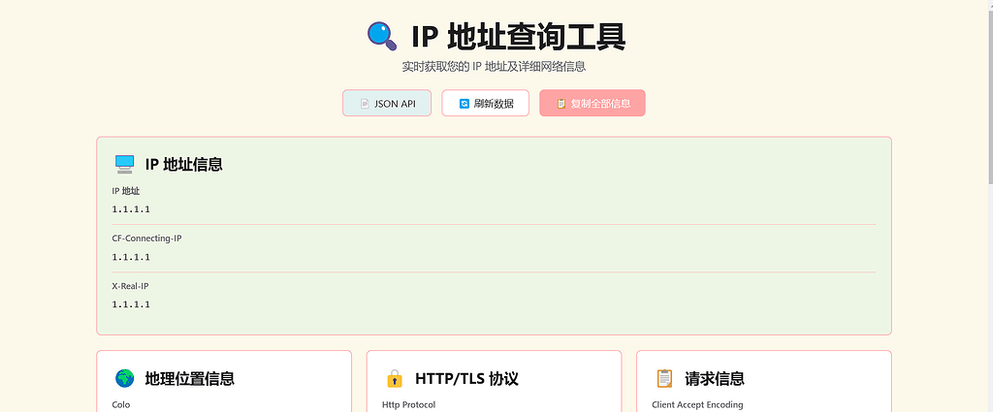Click the magnifying glass logo icon

pyautogui.click(x=382, y=36)
